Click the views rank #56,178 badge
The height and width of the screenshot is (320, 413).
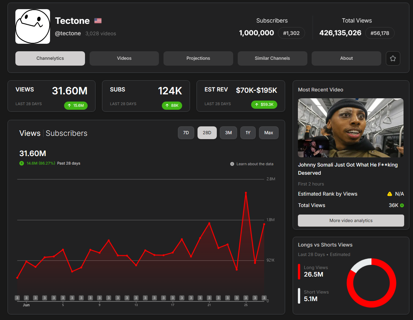tap(380, 33)
